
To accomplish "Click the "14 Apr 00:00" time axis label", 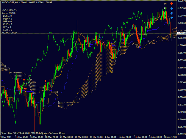I will click(156, 137).
